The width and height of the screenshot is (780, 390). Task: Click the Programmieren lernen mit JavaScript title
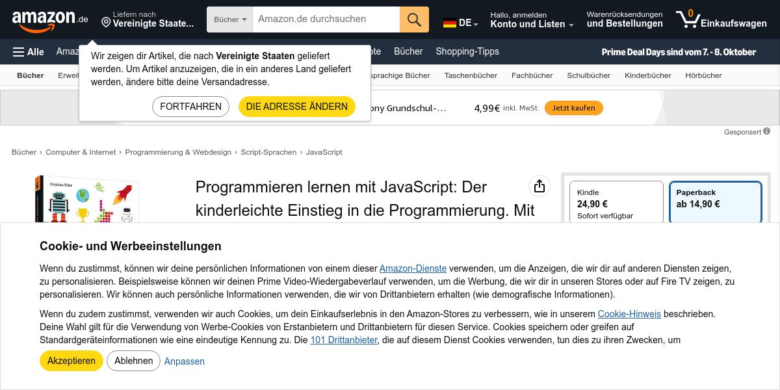pyautogui.click(x=365, y=199)
